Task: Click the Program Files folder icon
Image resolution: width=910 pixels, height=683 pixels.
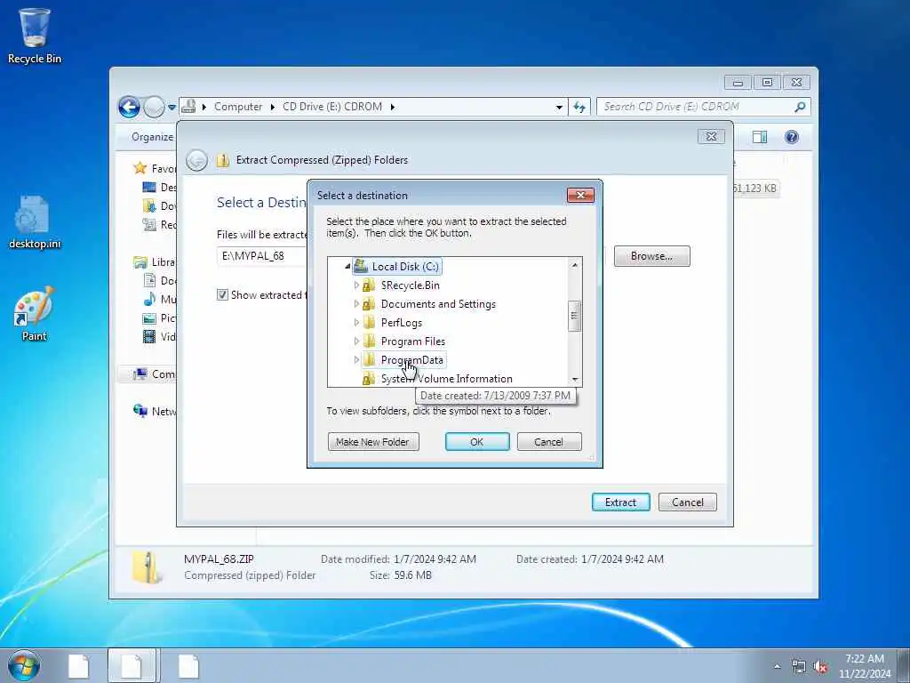Action: click(369, 341)
